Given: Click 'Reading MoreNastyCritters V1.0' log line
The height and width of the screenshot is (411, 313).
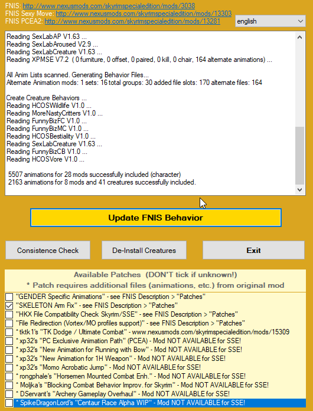Looking at the screenshot, I should [54, 113].
